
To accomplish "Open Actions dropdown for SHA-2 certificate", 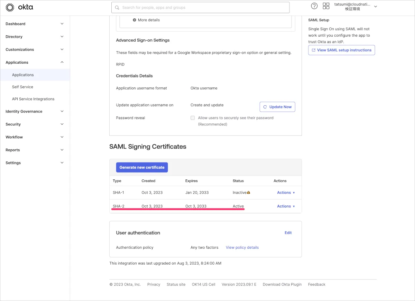I will (286, 206).
